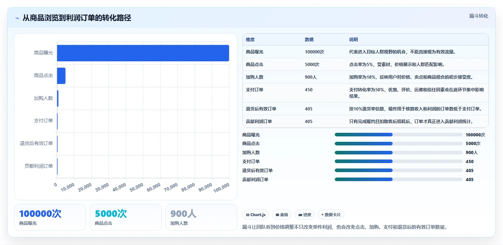Screen dimensions: 503x245
Task: Click the 退货后有效订单 y-axis label of the chart
Action: point(37,144)
